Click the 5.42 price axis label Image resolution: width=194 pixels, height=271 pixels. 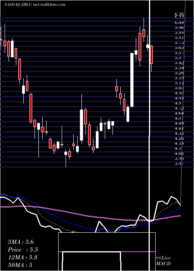(179, 63)
